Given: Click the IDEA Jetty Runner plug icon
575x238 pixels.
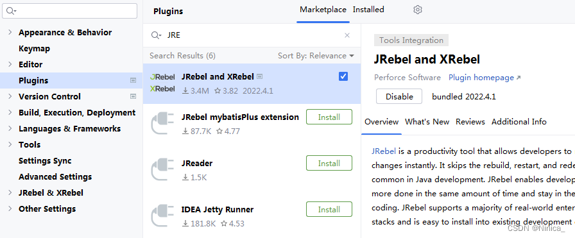Looking at the screenshot, I should (x=162, y=216).
